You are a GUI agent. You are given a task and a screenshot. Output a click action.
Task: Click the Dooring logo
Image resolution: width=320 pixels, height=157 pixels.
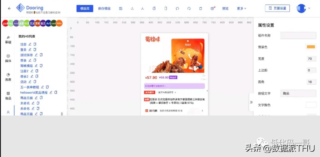(x=30, y=8)
